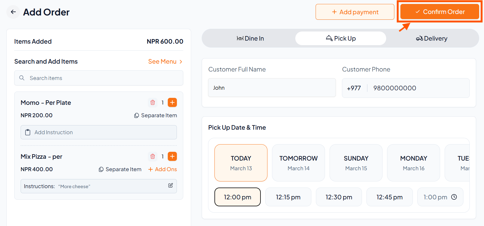Switch to the Dine In tab
This screenshot has height=226, width=484.
pos(250,38)
